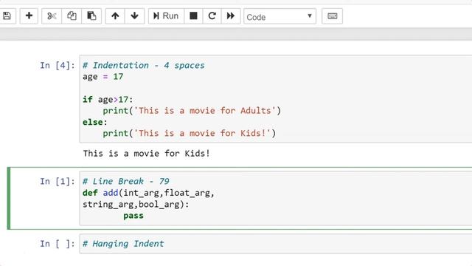Viewport: 472px width, 266px height.
Task: Select the In [4] cell prompt
Action: click(58, 66)
